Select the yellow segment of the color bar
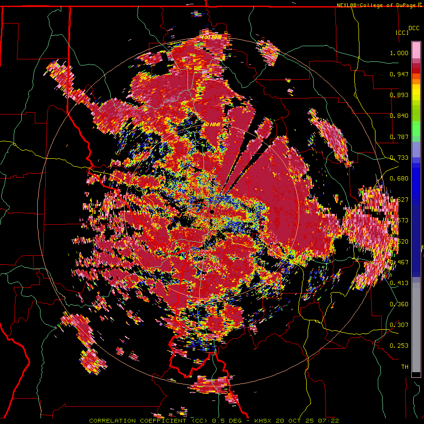The height and width of the screenshot is (424, 424). pyautogui.click(x=416, y=92)
